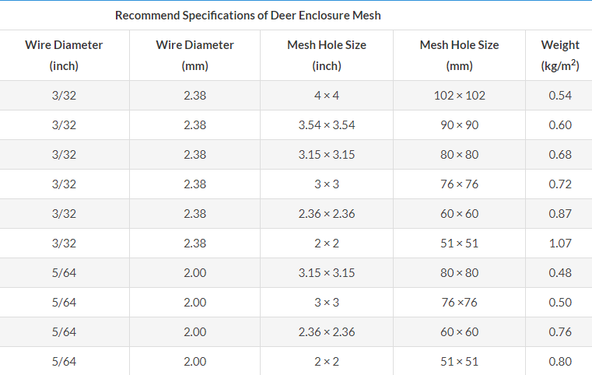Click the 90 × 90 mm cell
This screenshot has height=375, width=592.
[x=459, y=125]
